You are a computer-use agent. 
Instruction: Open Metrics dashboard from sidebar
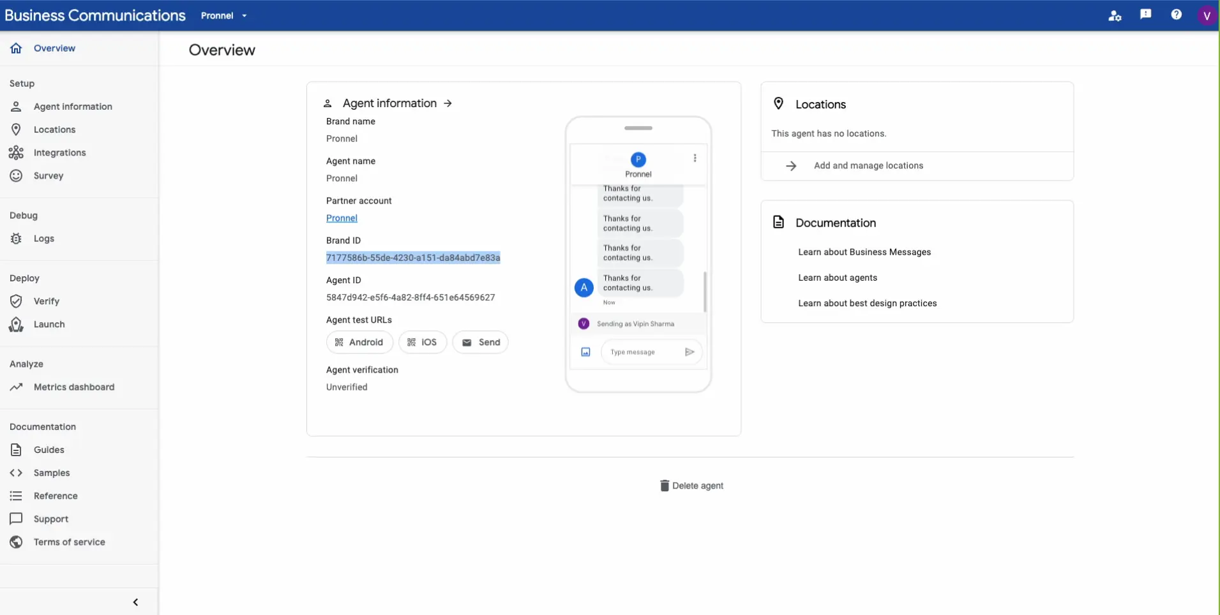click(x=74, y=387)
